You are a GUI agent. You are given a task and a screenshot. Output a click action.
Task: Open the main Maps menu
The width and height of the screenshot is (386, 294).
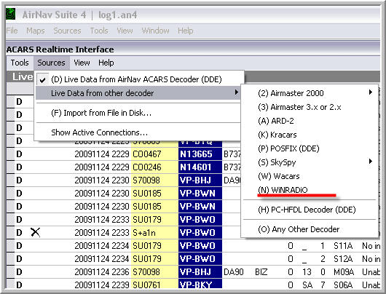pos(36,31)
